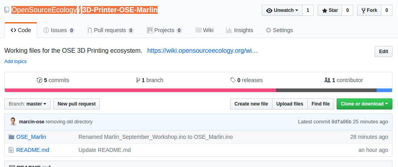This screenshot has width=398, height=167.
Task: Fork this repository
Action: (369, 10)
